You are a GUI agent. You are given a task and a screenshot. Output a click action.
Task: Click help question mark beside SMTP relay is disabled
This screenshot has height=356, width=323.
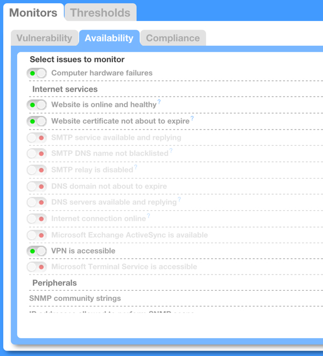pyautogui.click(x=136, y=167)
